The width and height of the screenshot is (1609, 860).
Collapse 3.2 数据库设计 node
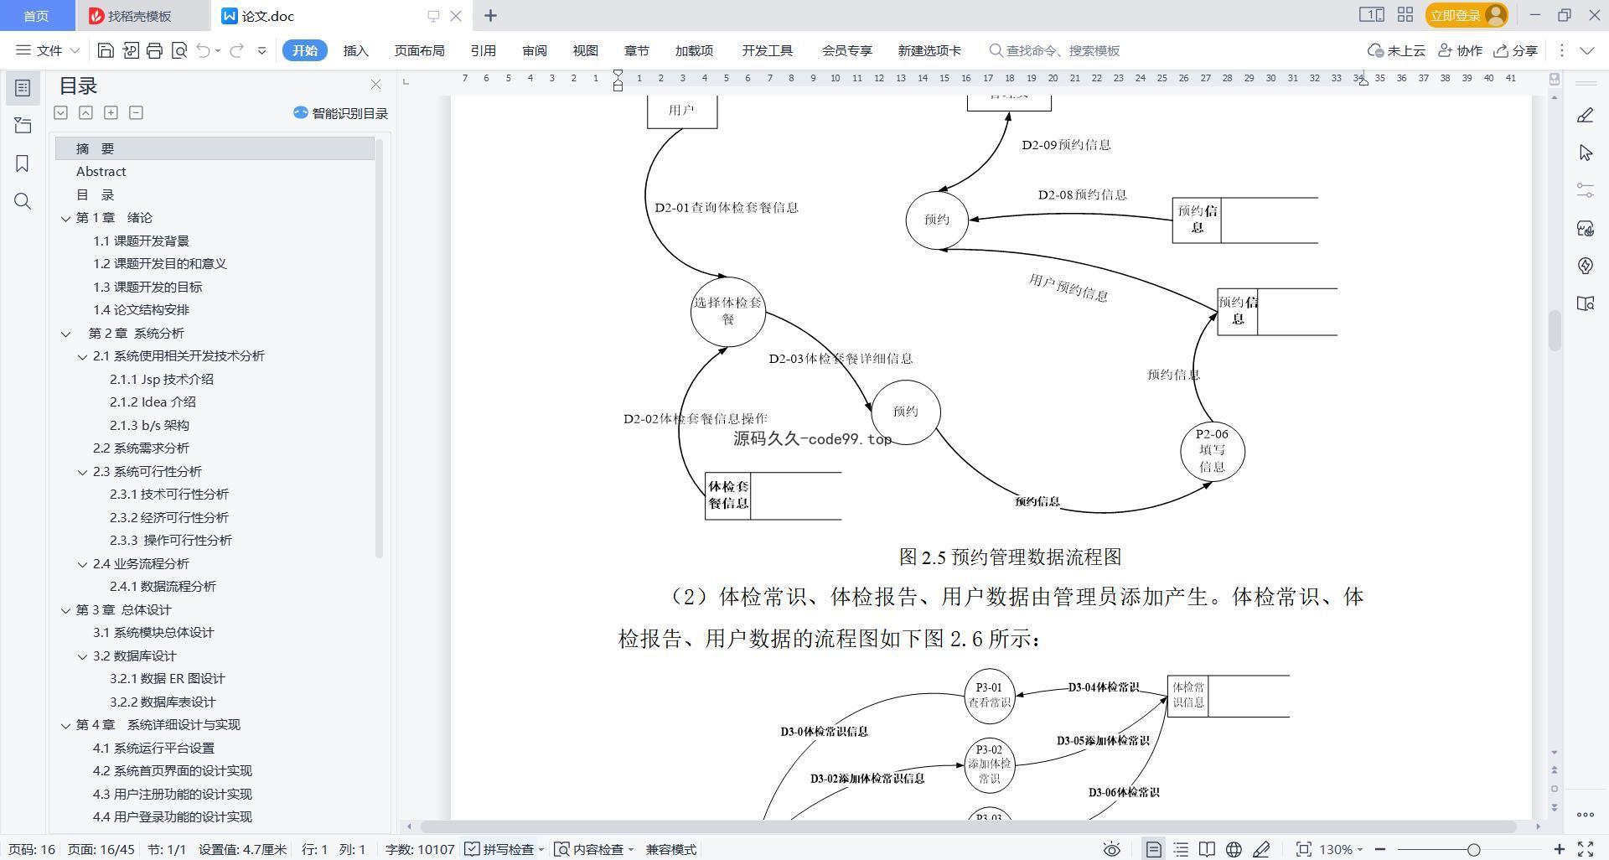pyautogui.click(x=82, y=656)
